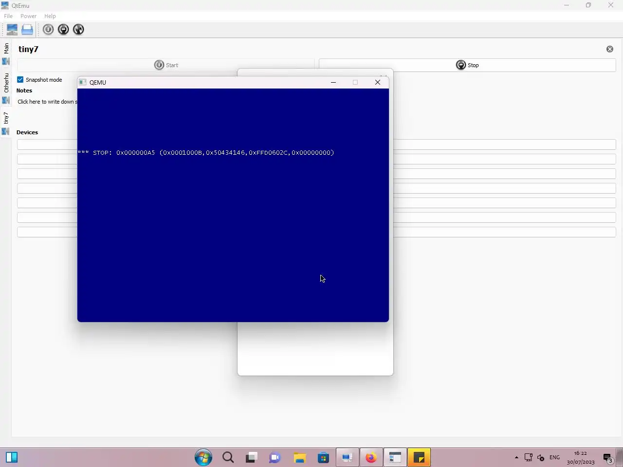Screen dimensions: 623x467
Task: Open taskbar Search
Action: [x=228, y=457]
